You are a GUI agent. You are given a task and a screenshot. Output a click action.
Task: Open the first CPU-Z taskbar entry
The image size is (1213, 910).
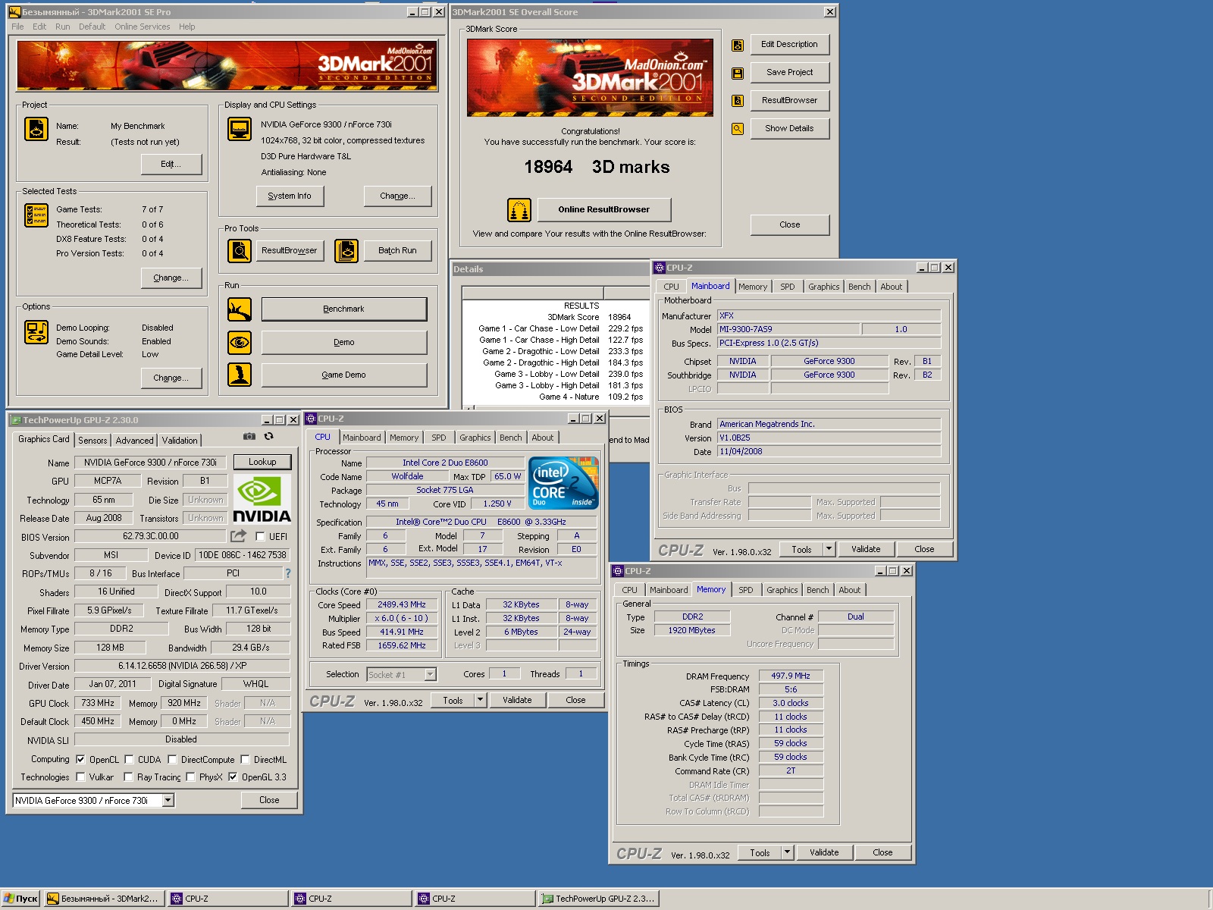coord(227,899)
